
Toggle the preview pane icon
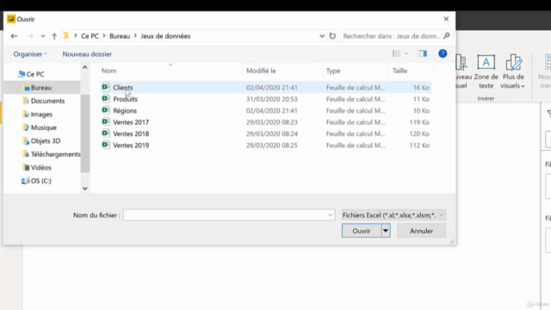[x=423, y=53]
